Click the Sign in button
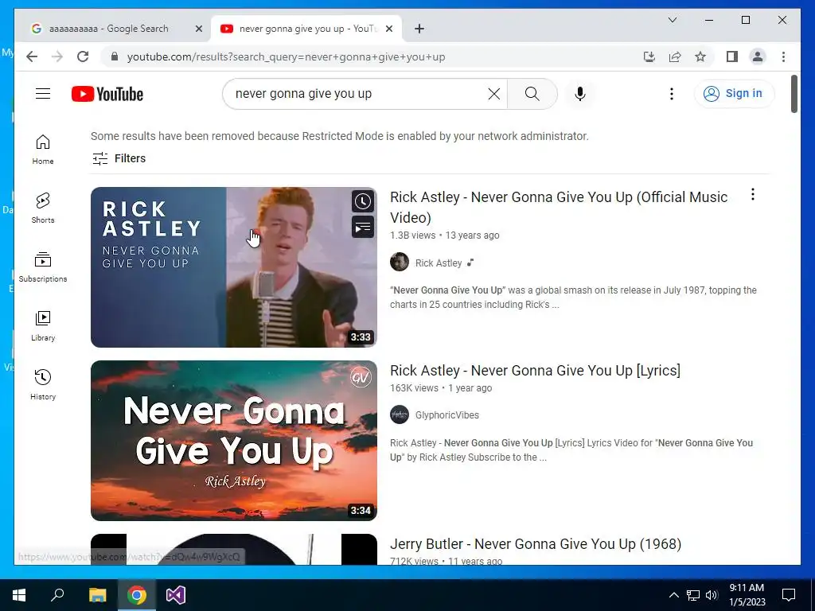 click(733, 94)
